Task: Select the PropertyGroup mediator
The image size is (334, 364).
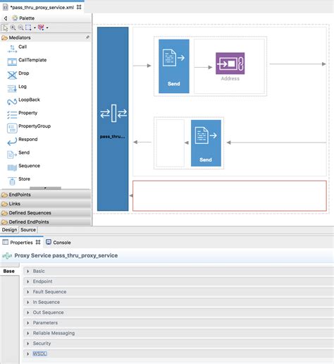Action: (29, 127)
